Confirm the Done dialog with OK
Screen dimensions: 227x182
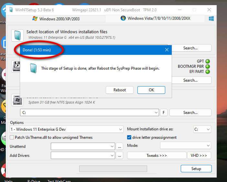click(151, 90)
